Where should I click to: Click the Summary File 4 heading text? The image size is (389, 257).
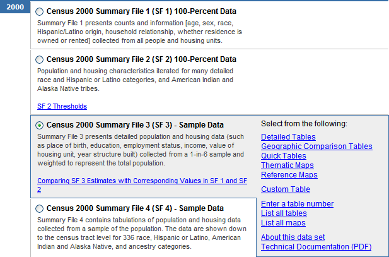(135, 208)
